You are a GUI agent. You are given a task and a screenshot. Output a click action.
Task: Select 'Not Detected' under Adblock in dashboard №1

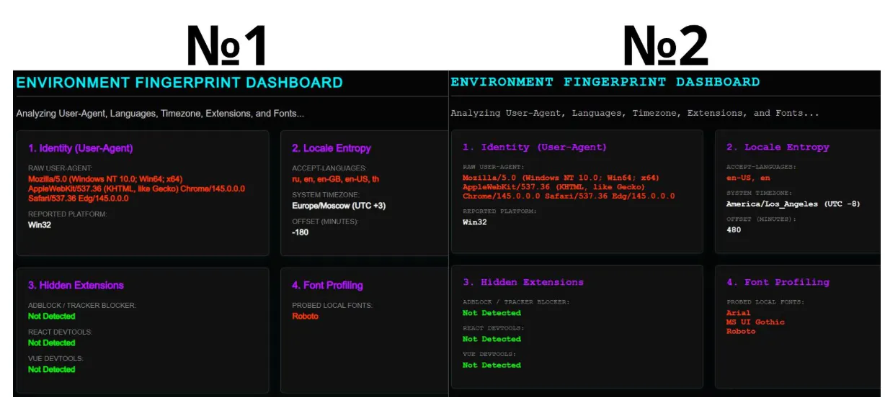pyautogui.click(x=52, y=317)
